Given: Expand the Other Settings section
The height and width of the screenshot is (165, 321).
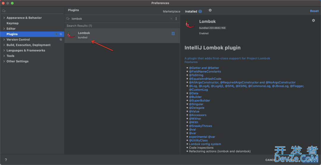Looking at the screenshot, I should (x=4, y=61).
